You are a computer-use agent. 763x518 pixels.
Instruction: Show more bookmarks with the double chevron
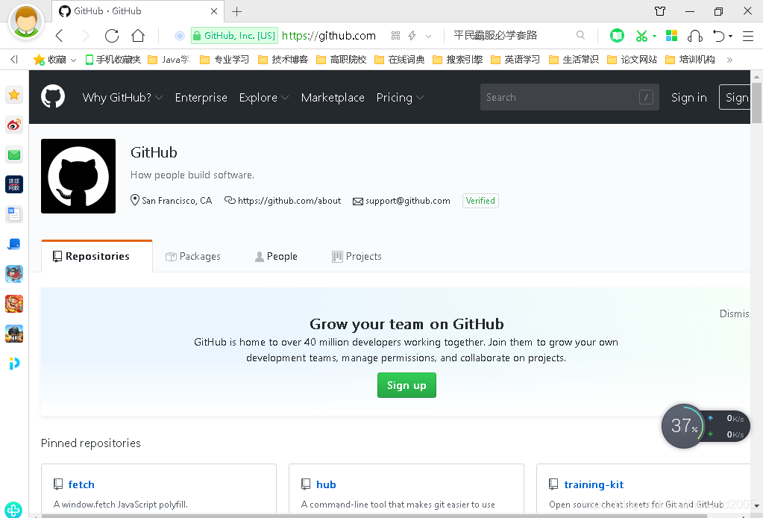(729, 60)
